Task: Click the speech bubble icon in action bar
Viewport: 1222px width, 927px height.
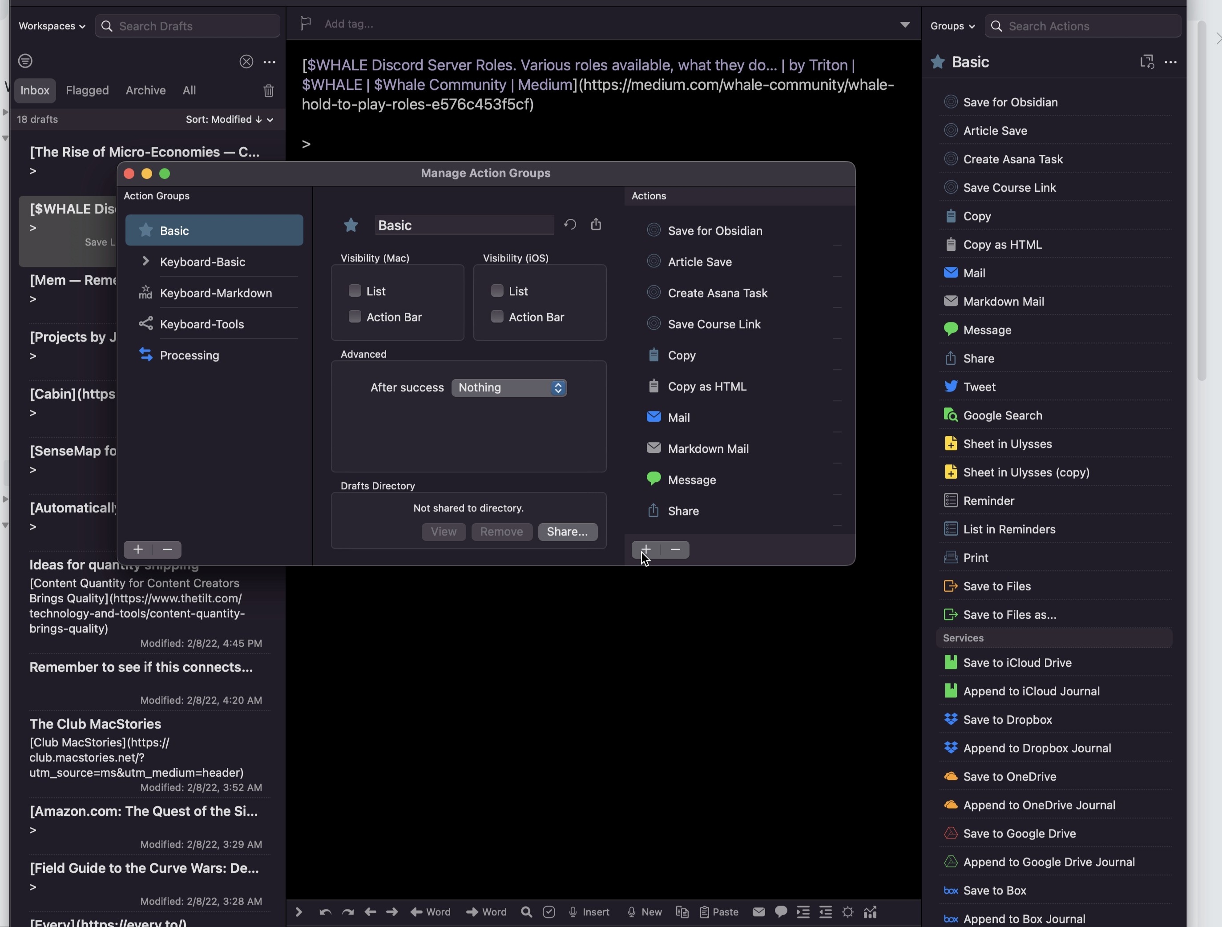Action: pyautogui.click(x=781, y=912)
